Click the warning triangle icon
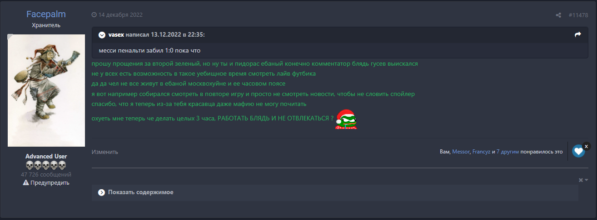The width and height of the screenshot is (597, 220). click(x=26, y=183)
